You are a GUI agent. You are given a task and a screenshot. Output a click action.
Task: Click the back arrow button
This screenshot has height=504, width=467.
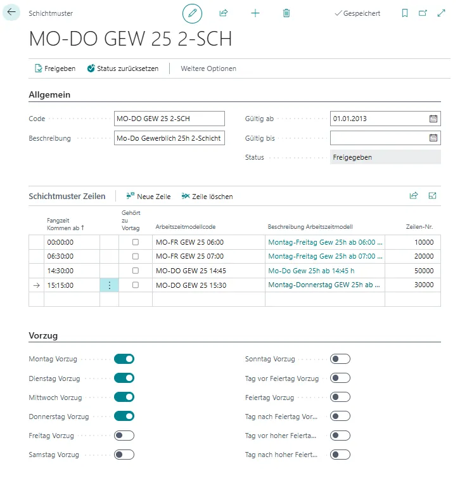click(x=11, y=12)
